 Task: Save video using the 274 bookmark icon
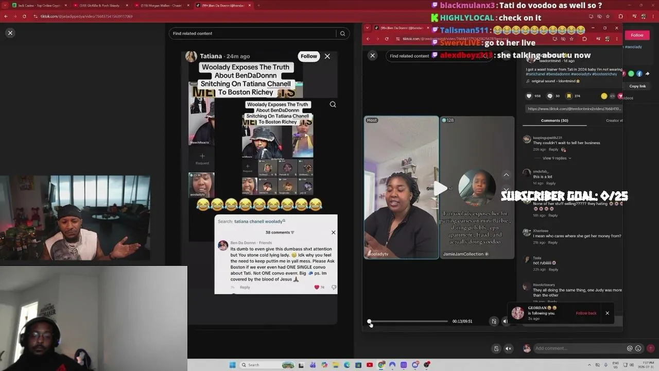coord(569,96)
